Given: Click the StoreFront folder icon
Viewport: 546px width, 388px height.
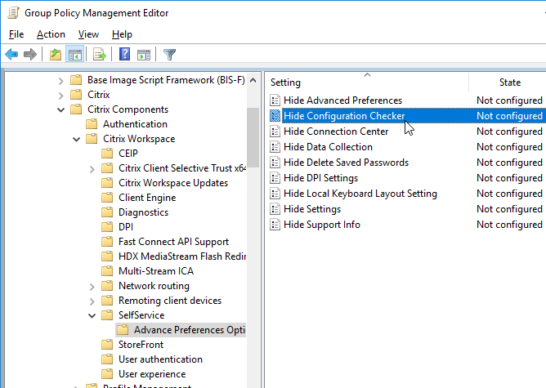Looking at the screenshot, I should [107, 345].
